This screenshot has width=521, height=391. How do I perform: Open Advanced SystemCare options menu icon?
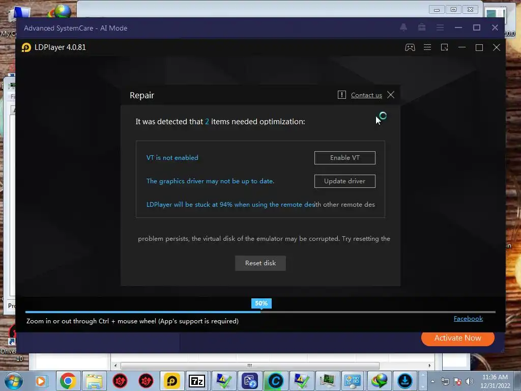[440, 27]
